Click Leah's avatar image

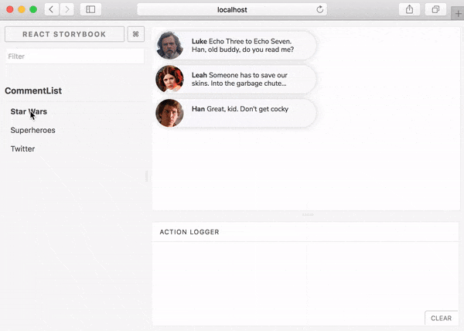point(169,79)
